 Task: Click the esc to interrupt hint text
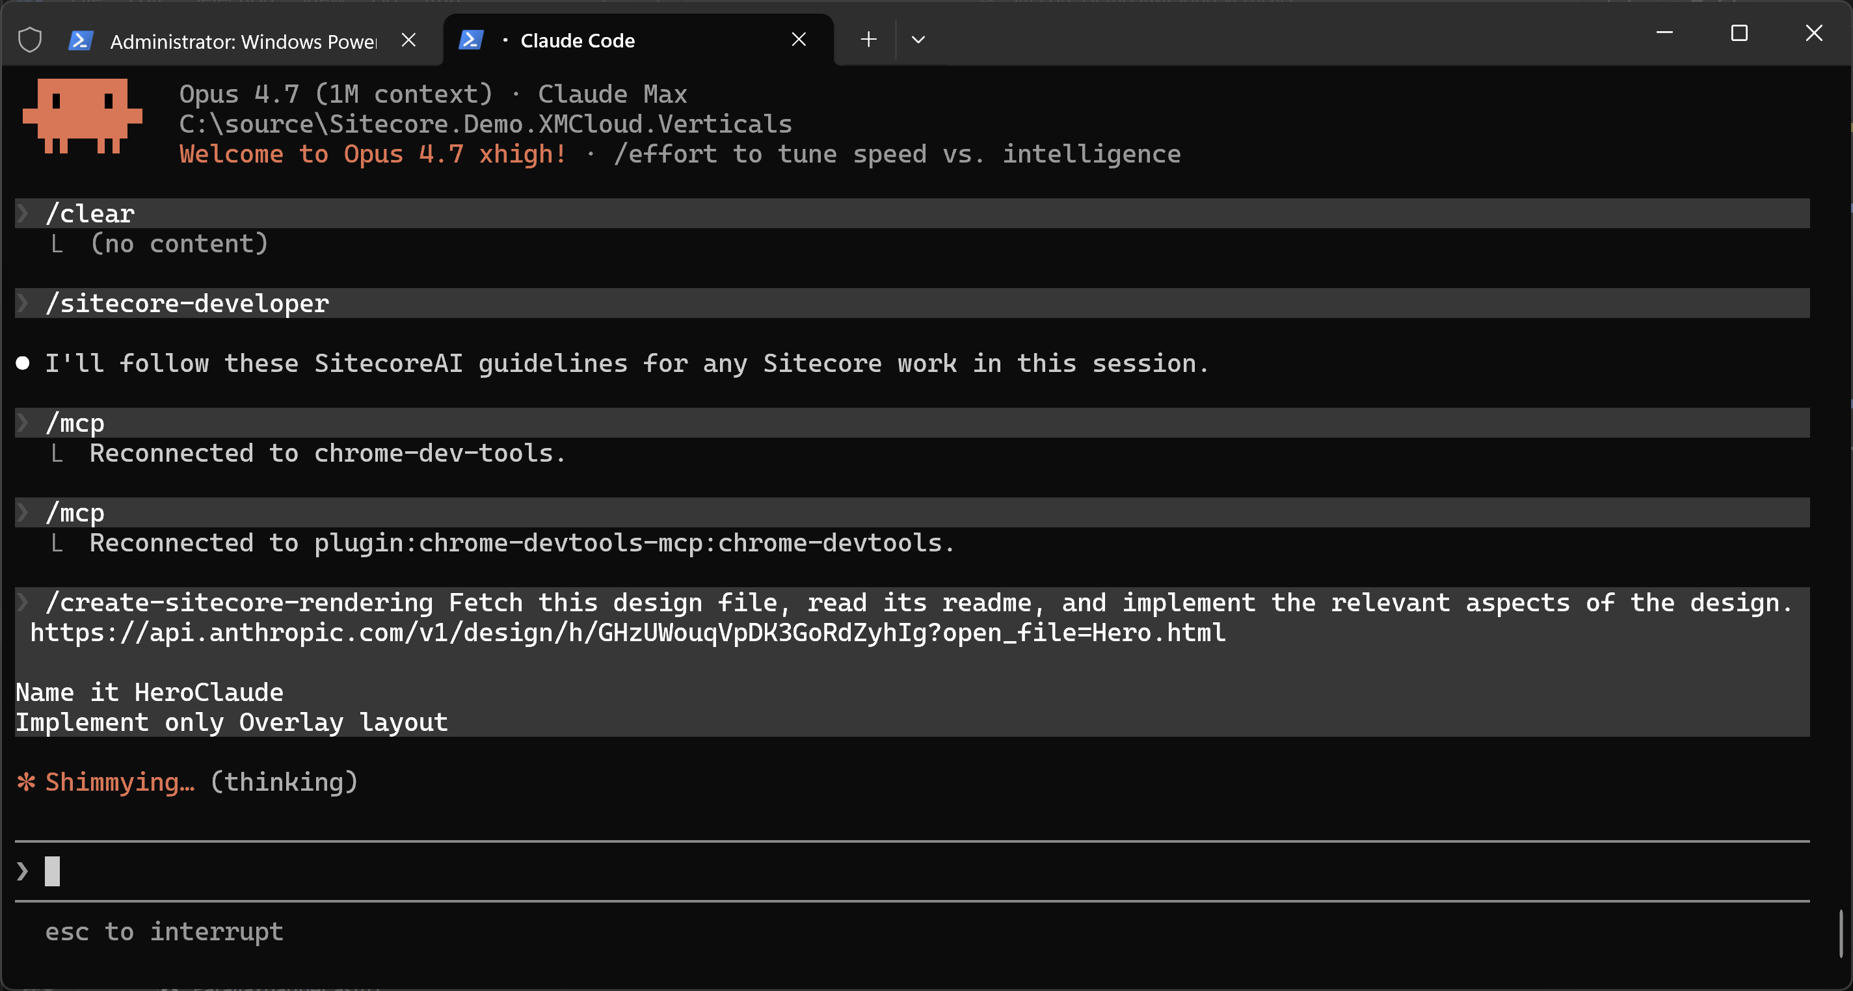click(x=164, y=931)
